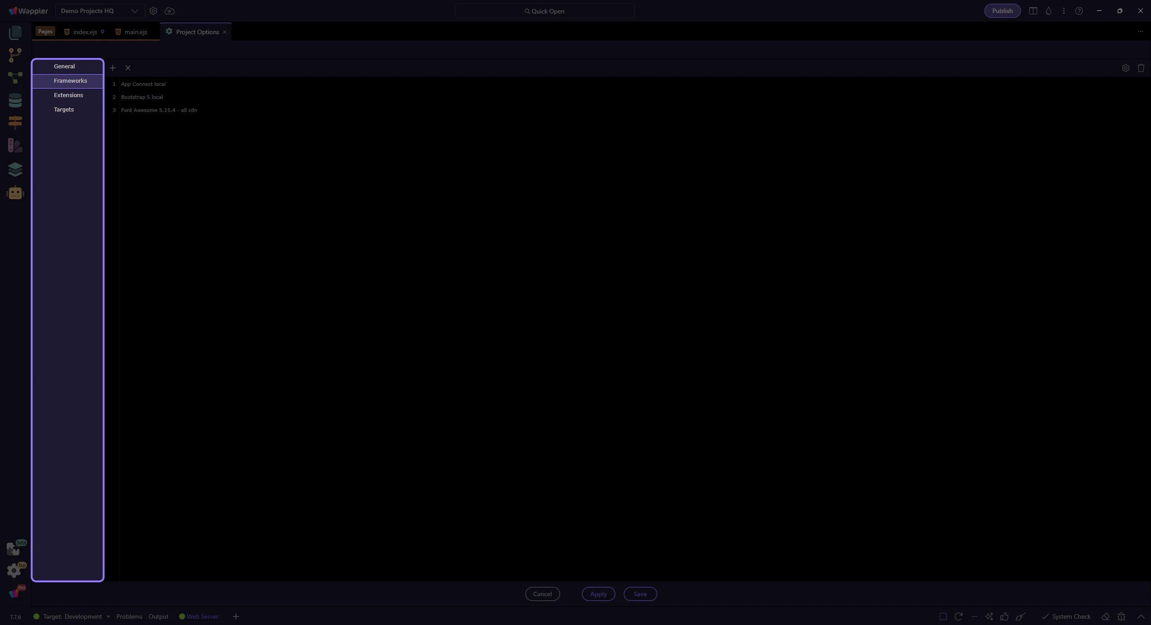
Task: Open the Database Manager sidebar icon
Action: [15, 100]
